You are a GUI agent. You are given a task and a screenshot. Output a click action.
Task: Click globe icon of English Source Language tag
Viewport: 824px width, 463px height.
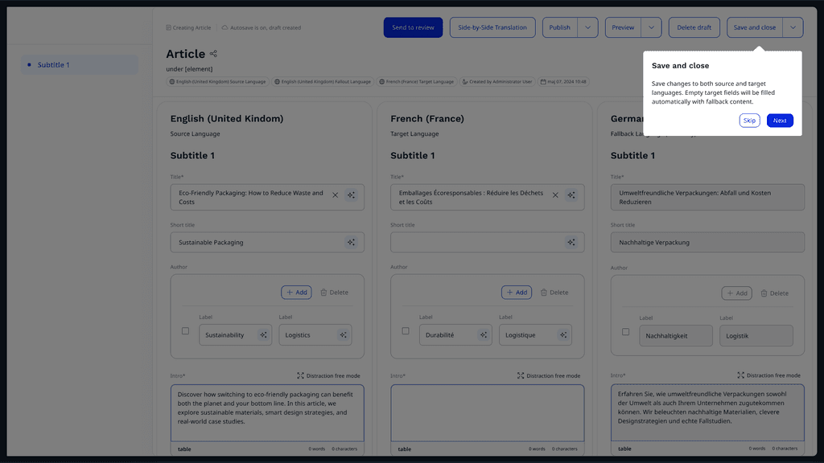[x=172, y=82]
